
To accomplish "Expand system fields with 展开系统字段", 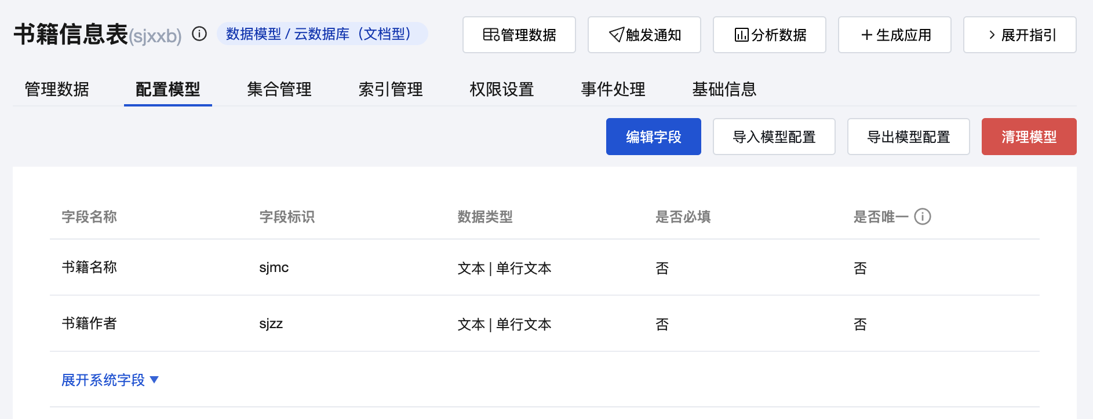I will (x=110, y=380).
